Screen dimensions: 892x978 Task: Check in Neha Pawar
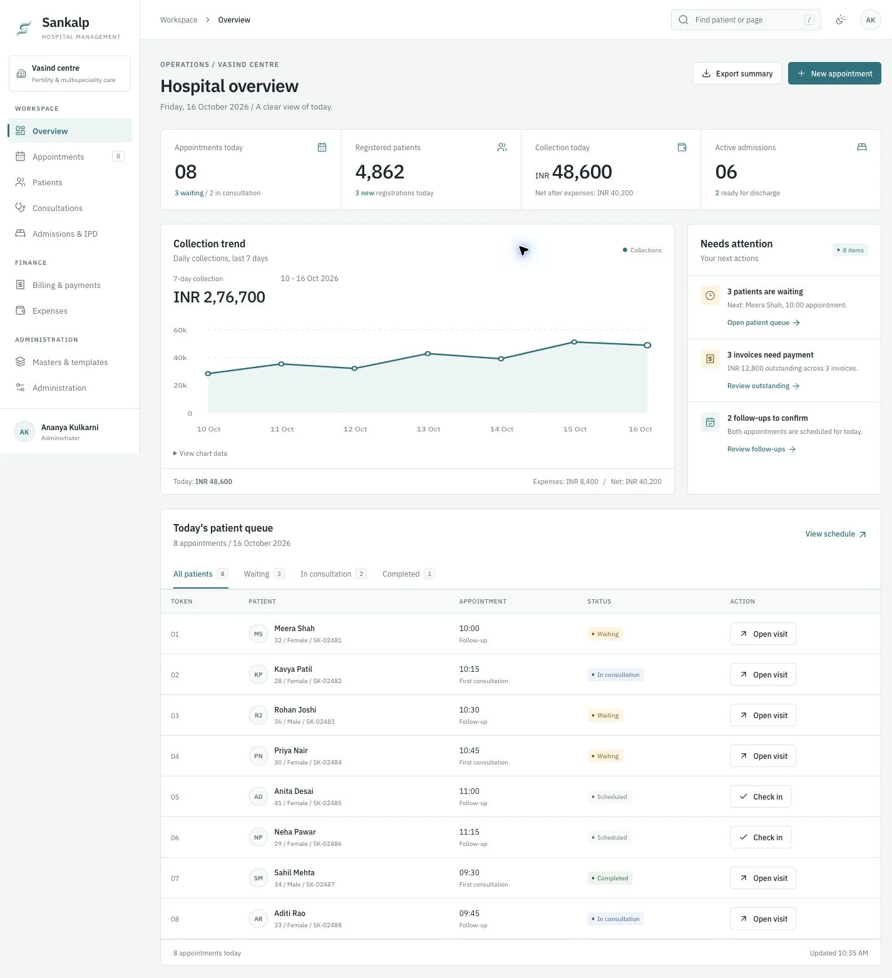point(761,837)
